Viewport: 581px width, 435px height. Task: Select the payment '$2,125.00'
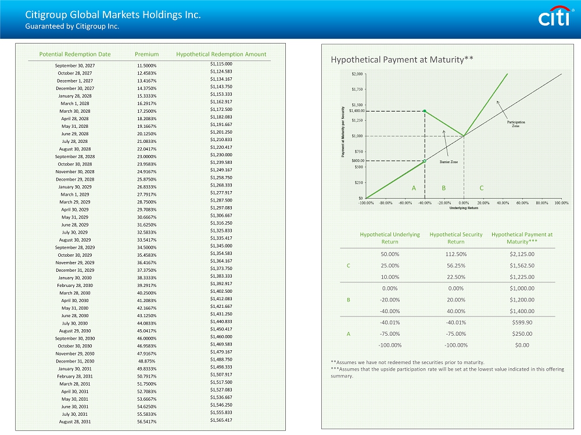click(x=522, y=254)
